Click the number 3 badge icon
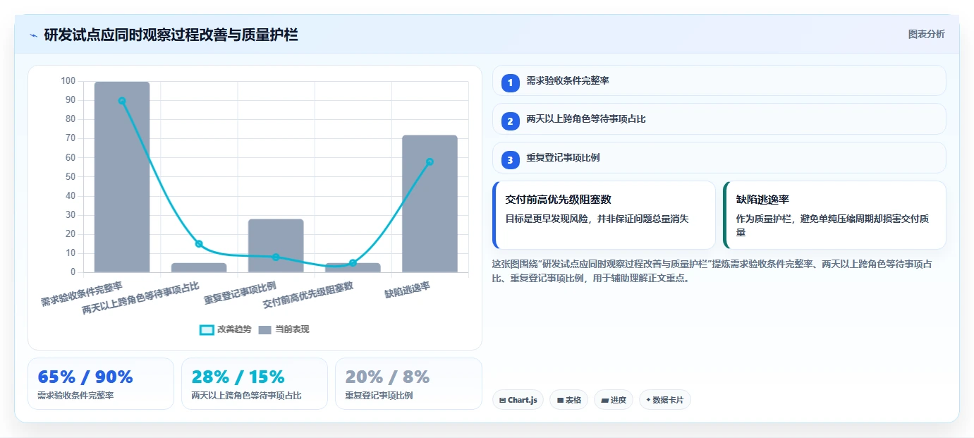Image resolution: width=974 pixels, height=438 pixels. [x=510, y=160]
